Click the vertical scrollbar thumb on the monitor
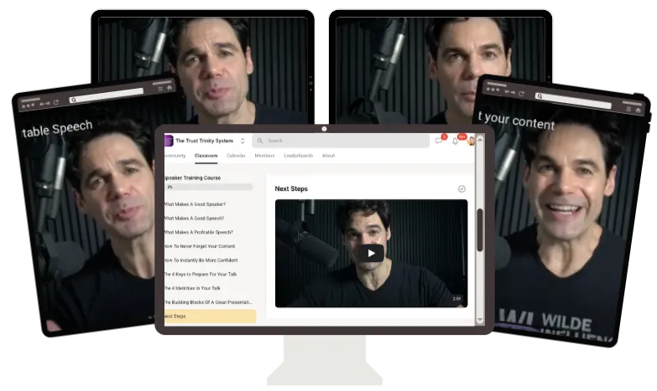The width and height of the screenshot is (657, 391). (x=480, y=230)
